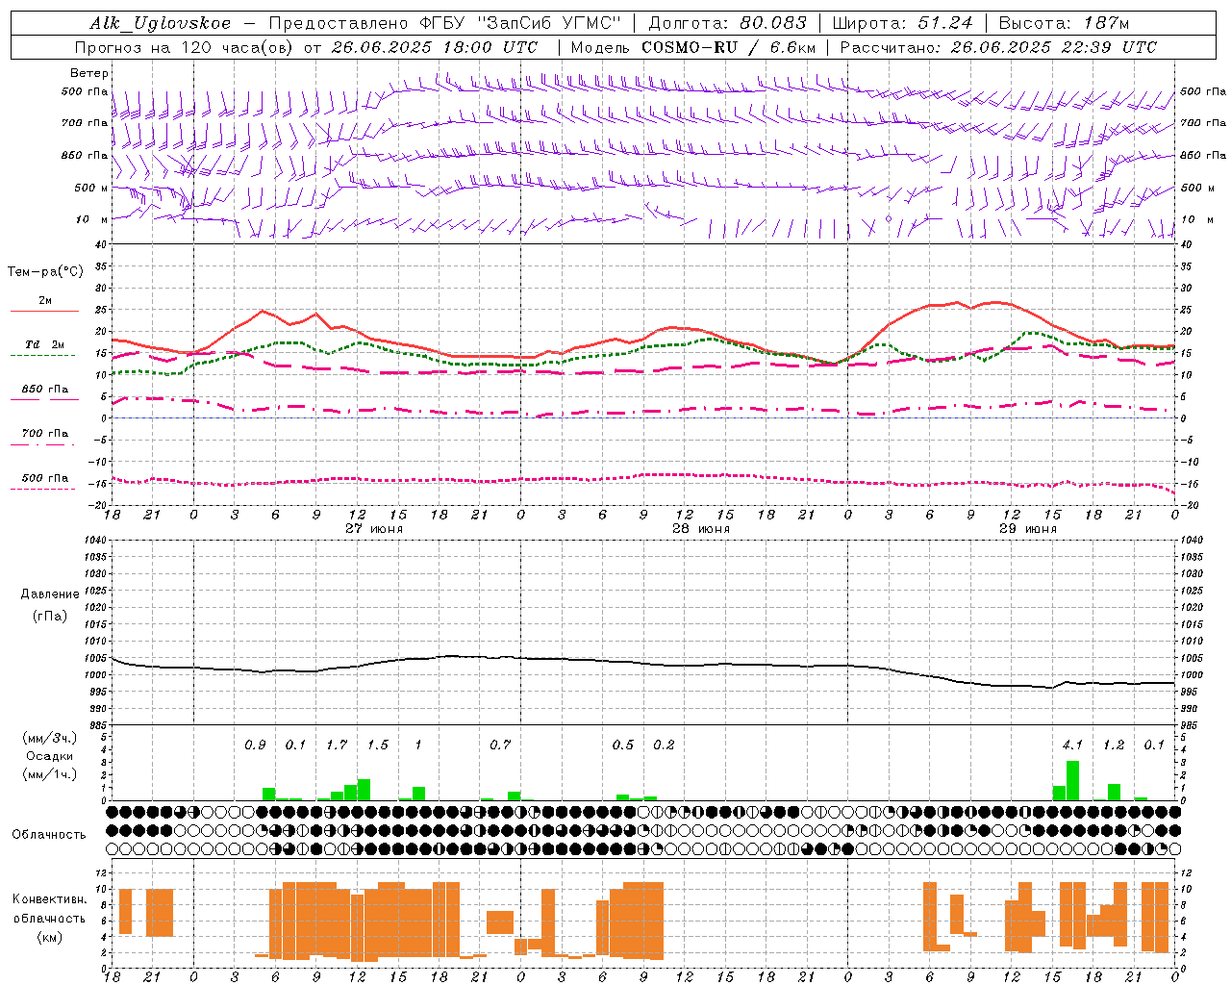Click the 0.5 precipitation value

point(623,745)
